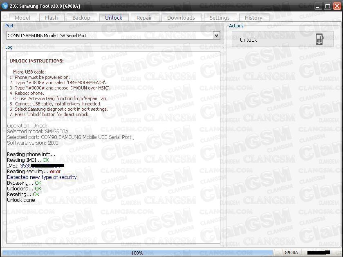Click 'Micro-USB cable:' log line

point(29,72)
